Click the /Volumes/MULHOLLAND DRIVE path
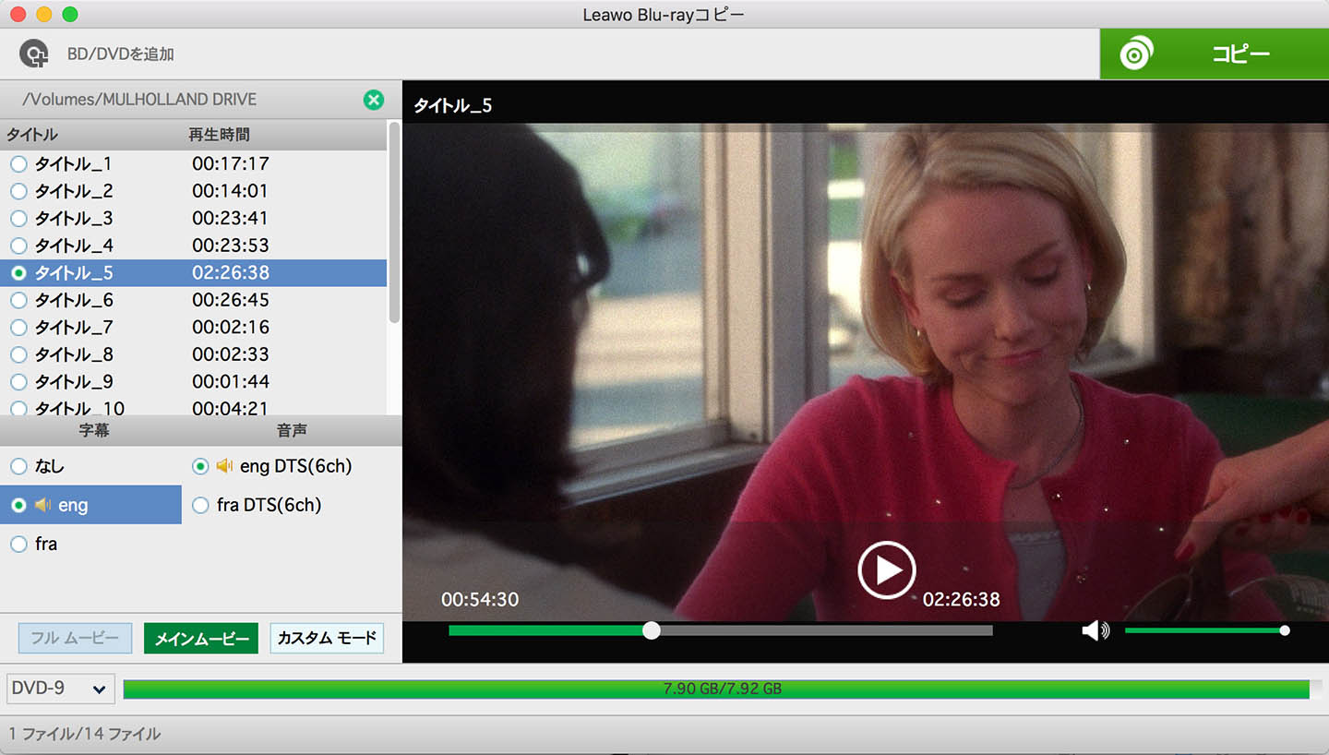The height and width of the screenshot is (755, 1329). pyautogui.click(x=139, y=100)
